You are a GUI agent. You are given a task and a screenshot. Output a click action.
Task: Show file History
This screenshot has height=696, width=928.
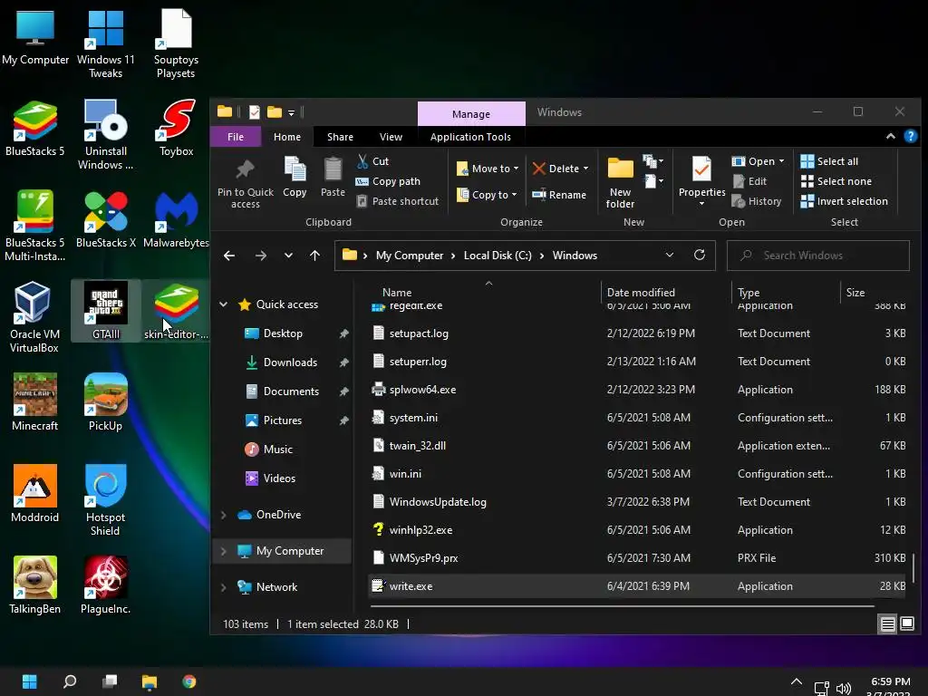coord(757,201)
